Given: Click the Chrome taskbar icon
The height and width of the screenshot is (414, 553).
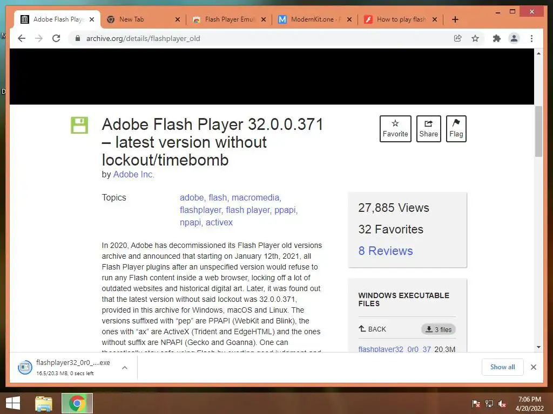Looking at the screenshot, I should tap(77, 403).
